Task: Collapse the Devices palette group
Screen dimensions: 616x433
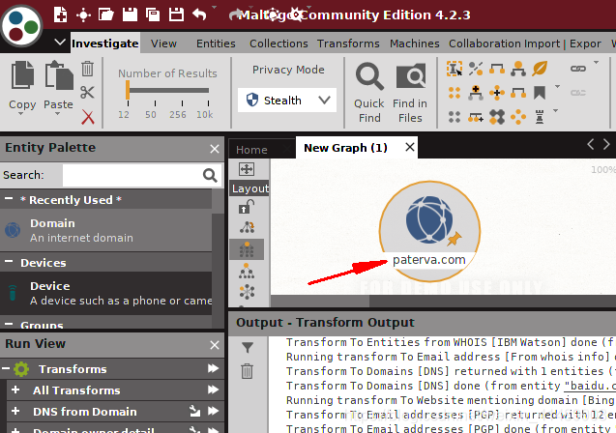Action: click(x=9, y=262)
